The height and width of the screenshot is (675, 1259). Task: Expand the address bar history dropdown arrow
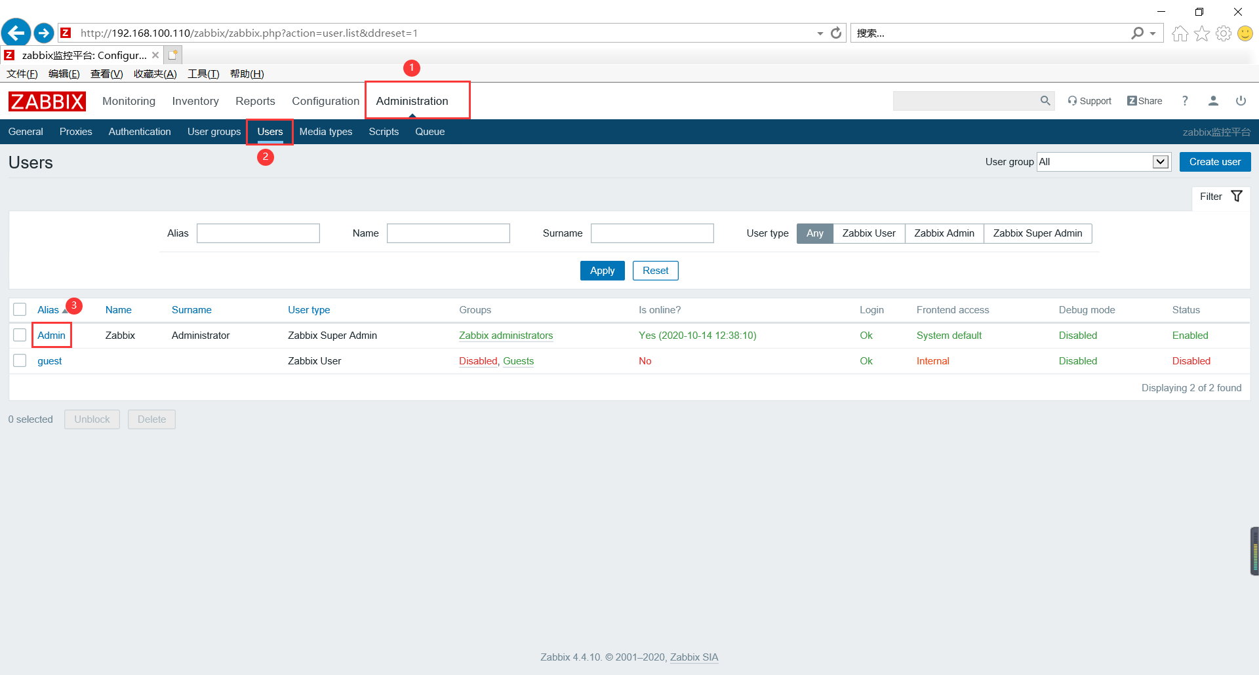(x=820, y=33)
